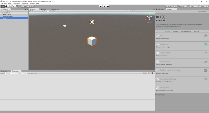Open Connected Player dropdown in Console
This screenshot has height=113, width=209.
pos(32,73)
